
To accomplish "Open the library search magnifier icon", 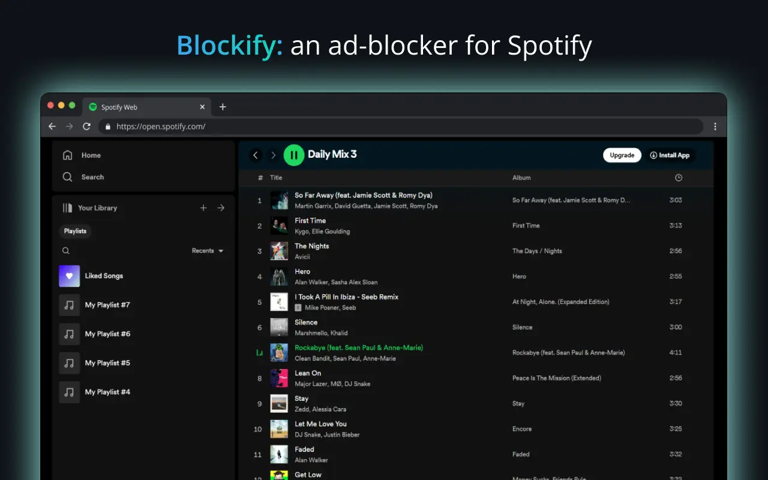I will click(x=66, y=250).
